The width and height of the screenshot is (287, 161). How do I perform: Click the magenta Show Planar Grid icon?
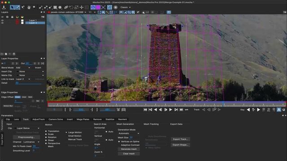tap(98, 7)
